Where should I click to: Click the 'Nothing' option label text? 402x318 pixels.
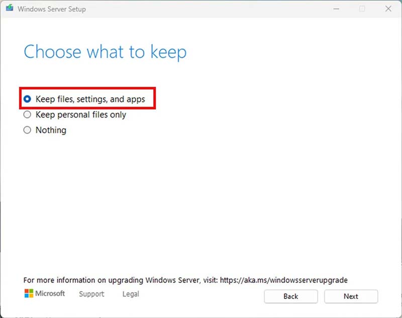(51, 130)
